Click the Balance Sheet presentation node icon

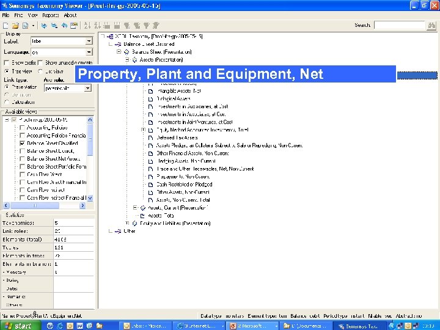click(127, 52)
